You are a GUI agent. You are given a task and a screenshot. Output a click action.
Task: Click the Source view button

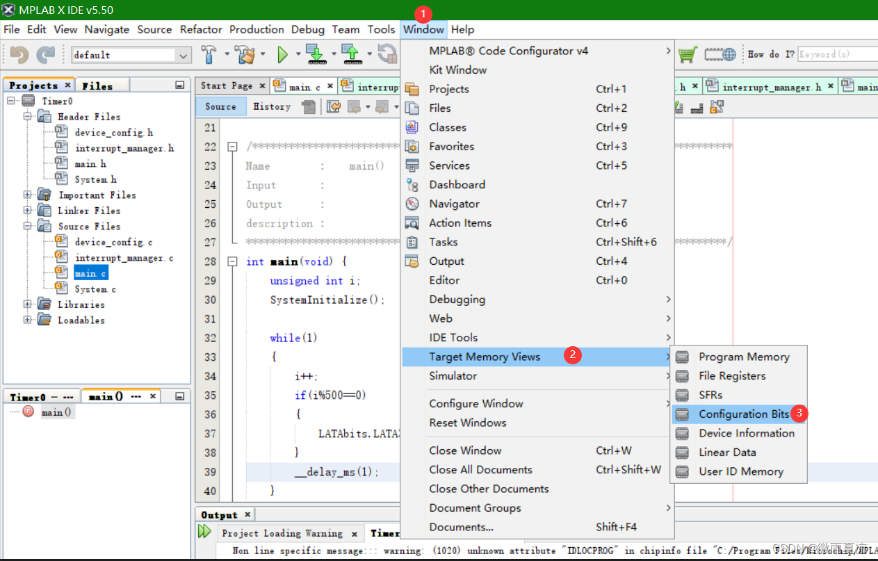point(220,106)
